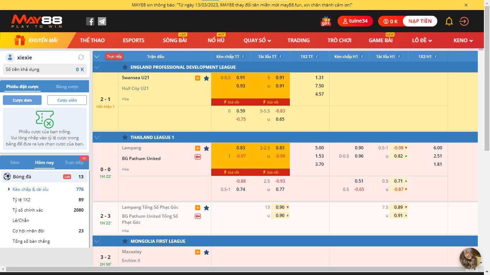This screenshot has height=275, width=490.
Task: Click the Trực tiếp red badge in table header
Action: pyautogui.click(x=114, y=57)
